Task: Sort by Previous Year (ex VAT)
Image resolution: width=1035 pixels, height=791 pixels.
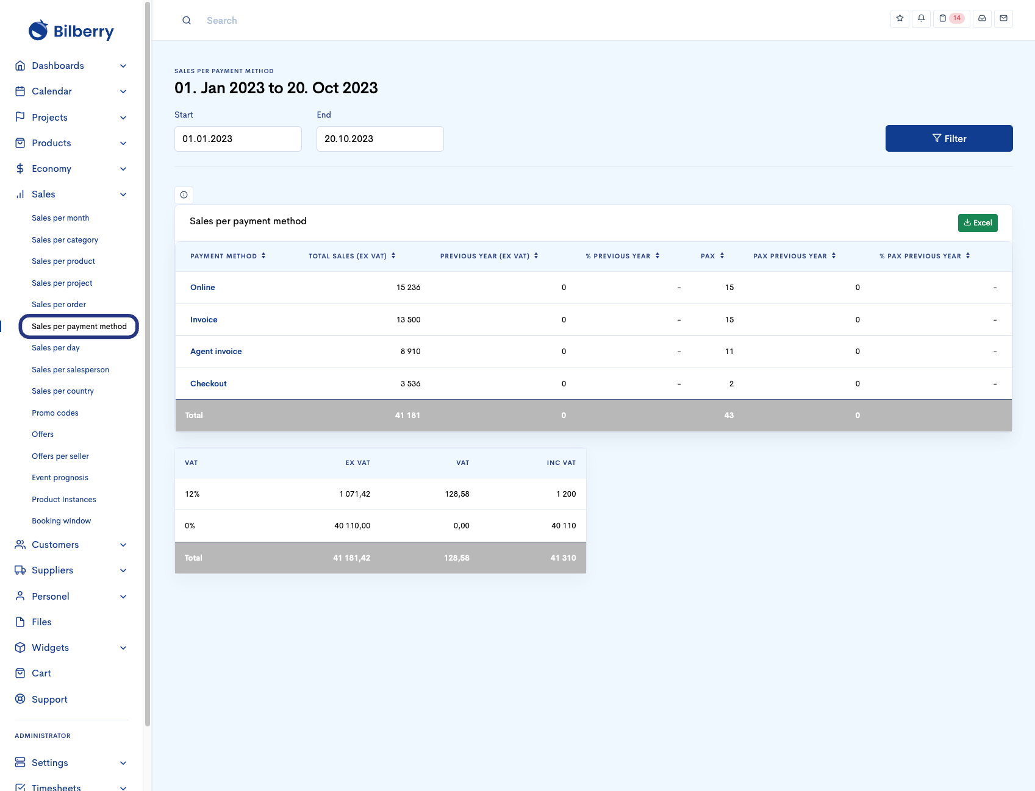Action: (489, 256)
